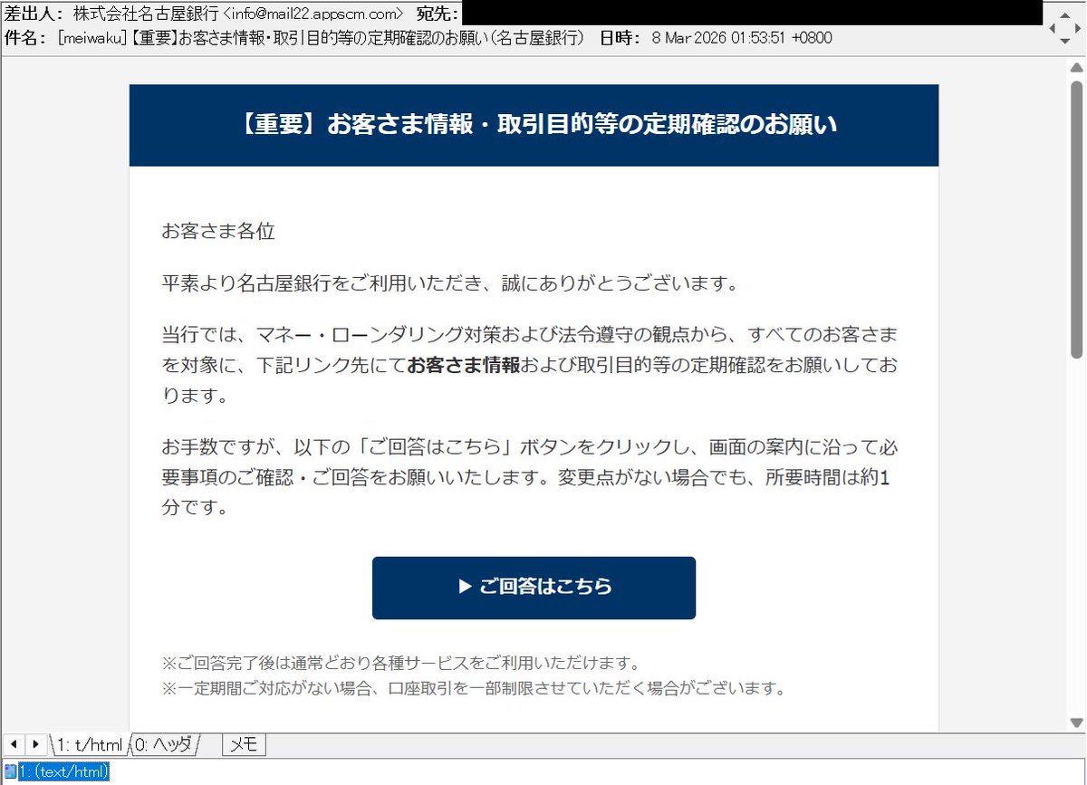Click the blue banner heading 【重要】お客さま情報
1087x785 pixels.
[534, 125]
